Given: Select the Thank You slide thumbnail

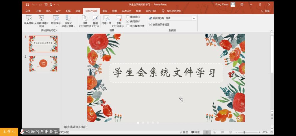Looking at the screenshot, I should coord(43,64).
